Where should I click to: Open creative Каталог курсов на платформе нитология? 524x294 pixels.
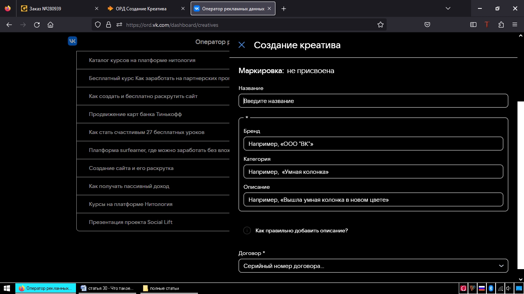(x=153, y=60)
